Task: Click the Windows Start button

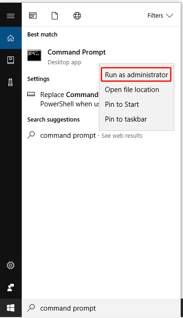Action: tap(11, 308)
